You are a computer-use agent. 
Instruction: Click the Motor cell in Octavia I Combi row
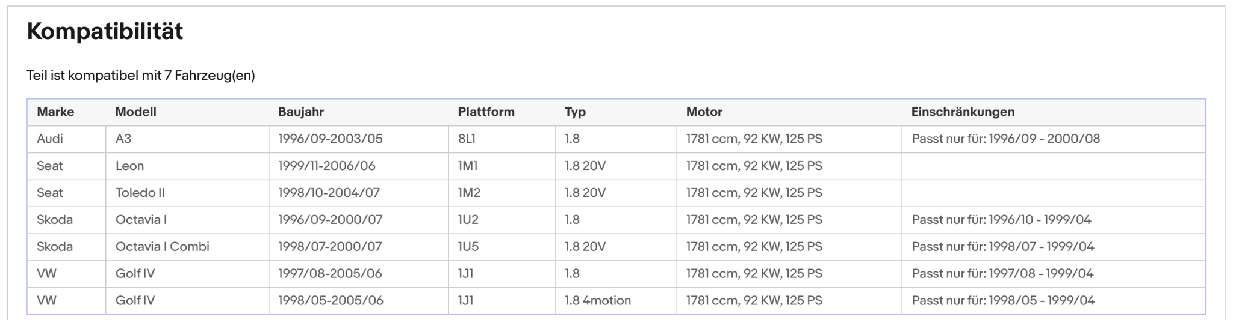coord(789,247)
